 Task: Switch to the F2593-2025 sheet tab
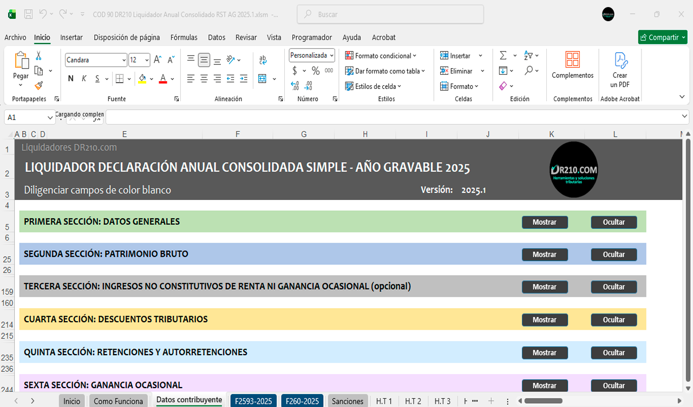(253, 401)
